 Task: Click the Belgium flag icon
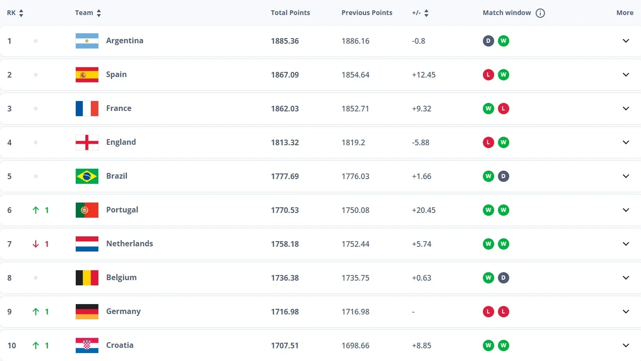click(x=87, y=278)
